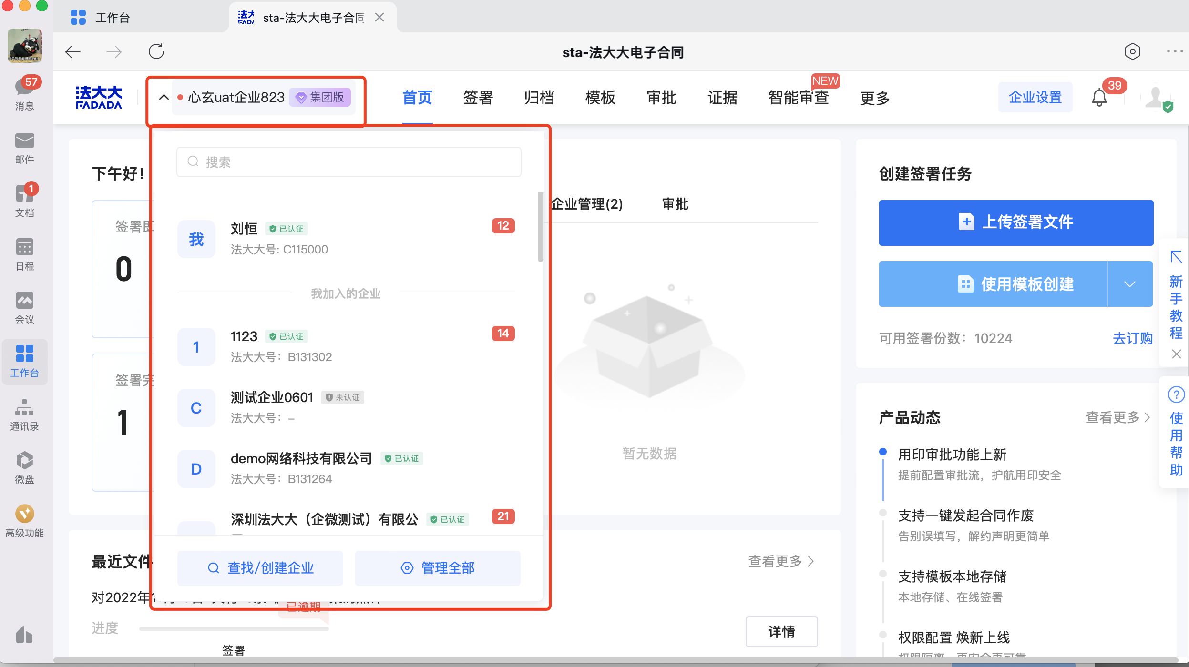Click the 详情 button
Viewport: 1189px width, 667px height.
782,632
